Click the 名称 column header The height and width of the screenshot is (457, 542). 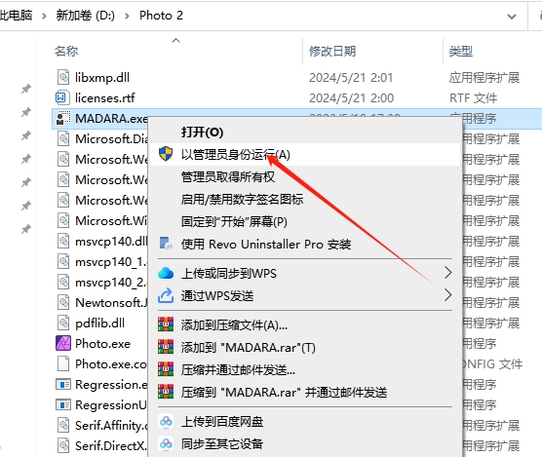(x=66, y=51)
